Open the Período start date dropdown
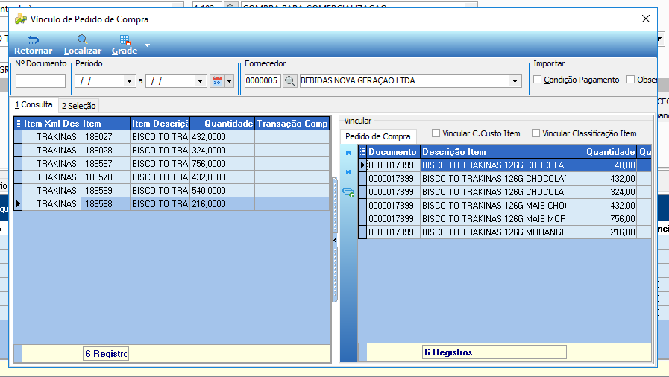669x377 pixels. (129, 81)
